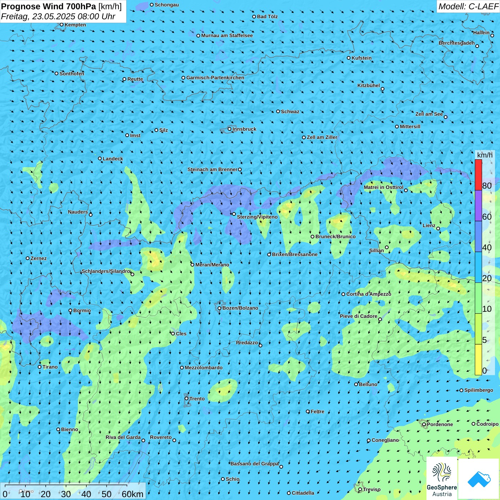The image size is (500, 500).
Task: Click the yellow 0-5 legend swatch
Action: [x=478, y=360]
